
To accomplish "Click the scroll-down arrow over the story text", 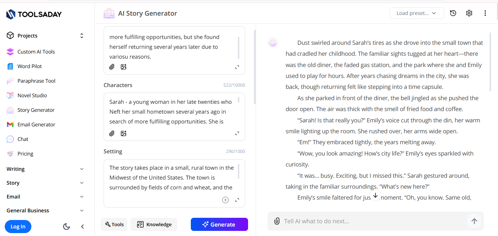I will coord(375,196).
